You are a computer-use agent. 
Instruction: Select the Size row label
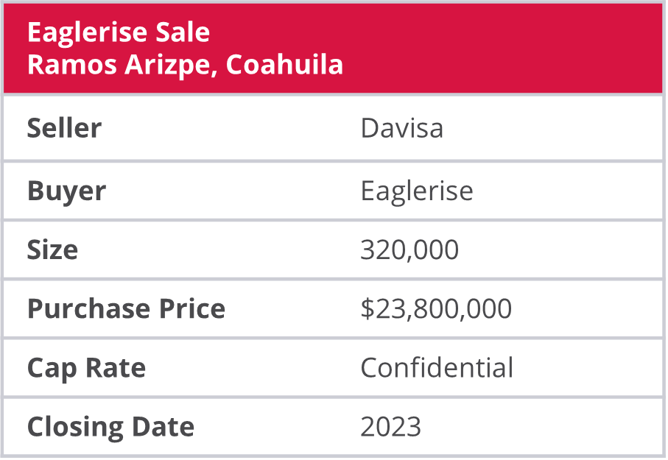point(52,250)
